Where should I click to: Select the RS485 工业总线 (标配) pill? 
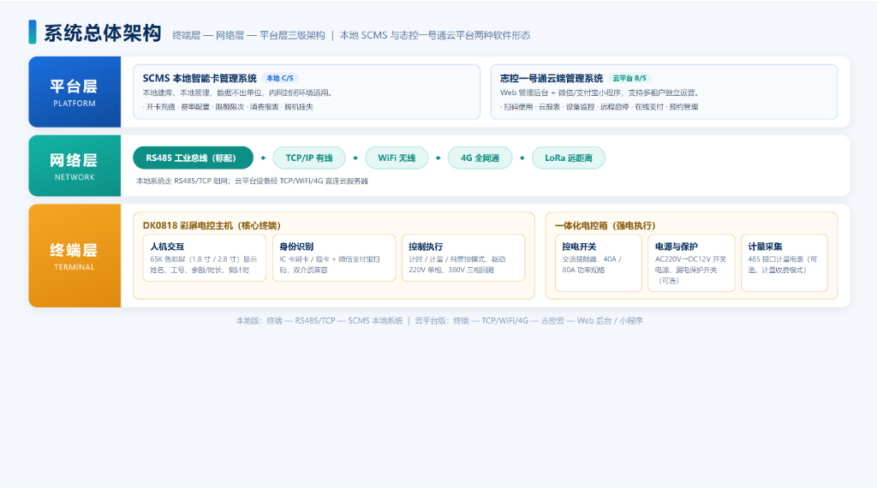coord(193,158)
